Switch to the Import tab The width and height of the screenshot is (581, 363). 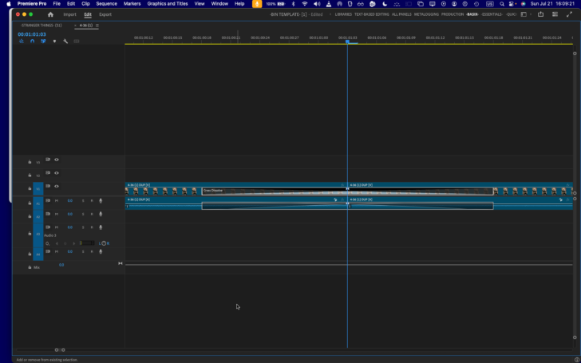coord(70,14)
